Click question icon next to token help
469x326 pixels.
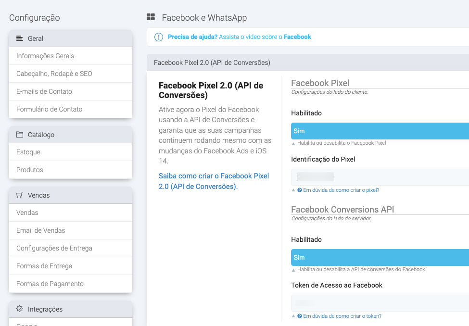click(x=300, y=316)
